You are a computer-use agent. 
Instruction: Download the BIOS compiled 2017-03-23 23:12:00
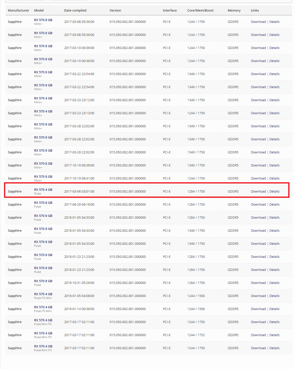(x=258, y=100)
